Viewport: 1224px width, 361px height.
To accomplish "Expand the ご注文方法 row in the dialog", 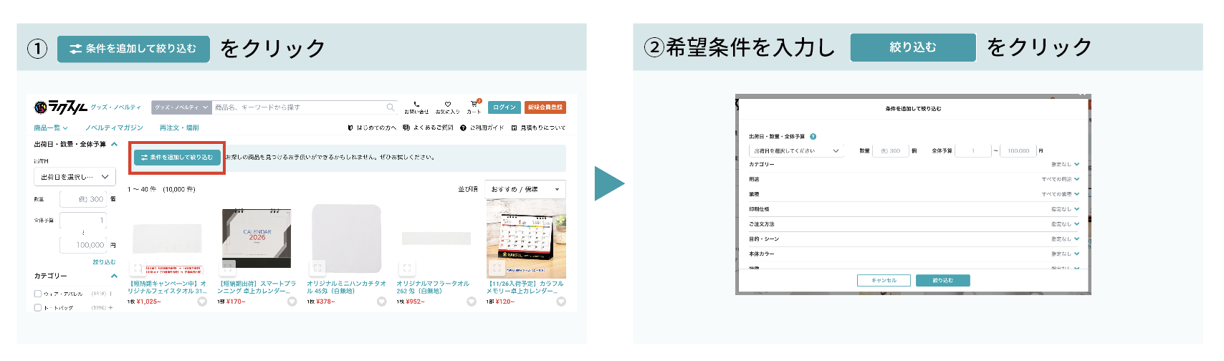I will coord(914,224).
